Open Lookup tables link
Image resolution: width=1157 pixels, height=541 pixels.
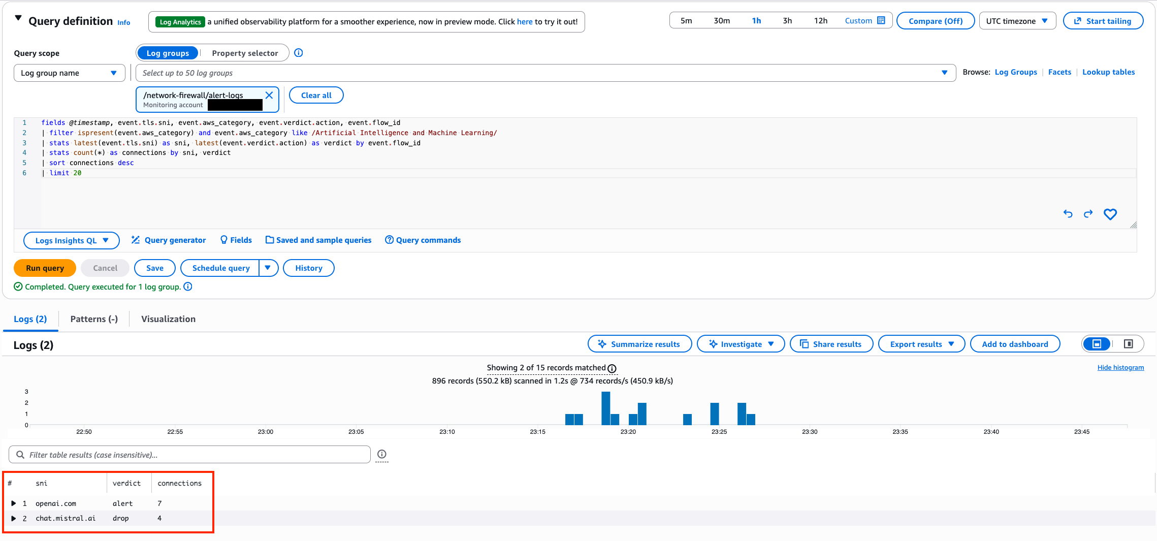pos(1108,72)
